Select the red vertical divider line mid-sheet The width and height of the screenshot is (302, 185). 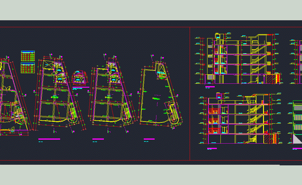pyautogui.click(x=190, y=91)
